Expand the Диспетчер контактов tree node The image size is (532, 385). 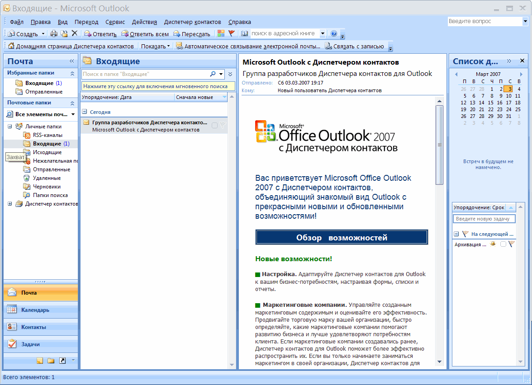(10, 204)
